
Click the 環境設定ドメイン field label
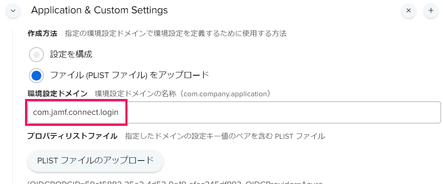(x=57, y=94)
